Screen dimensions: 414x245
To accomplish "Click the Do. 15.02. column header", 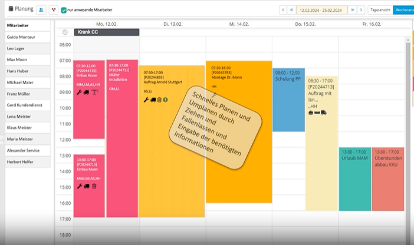I will pyautogui.click(x=305, y=24).
